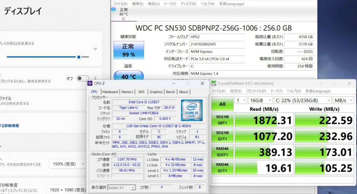Open 機能(U) menu in CrystalDiskInfo

[154, 4]
